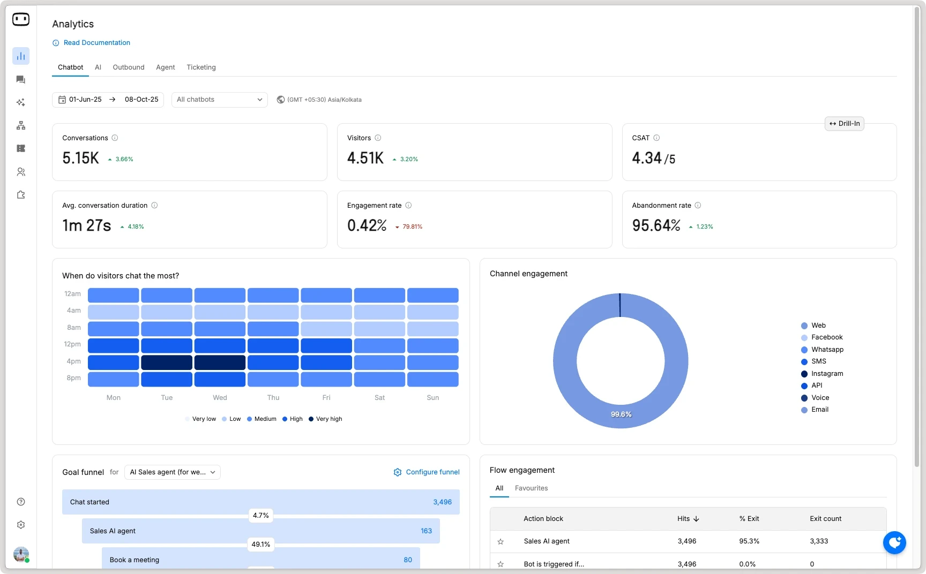Image resolution: width=926 pixels, height=574 pixels.
Task: Open contacts via the person icon
Action: coord(21,172)
